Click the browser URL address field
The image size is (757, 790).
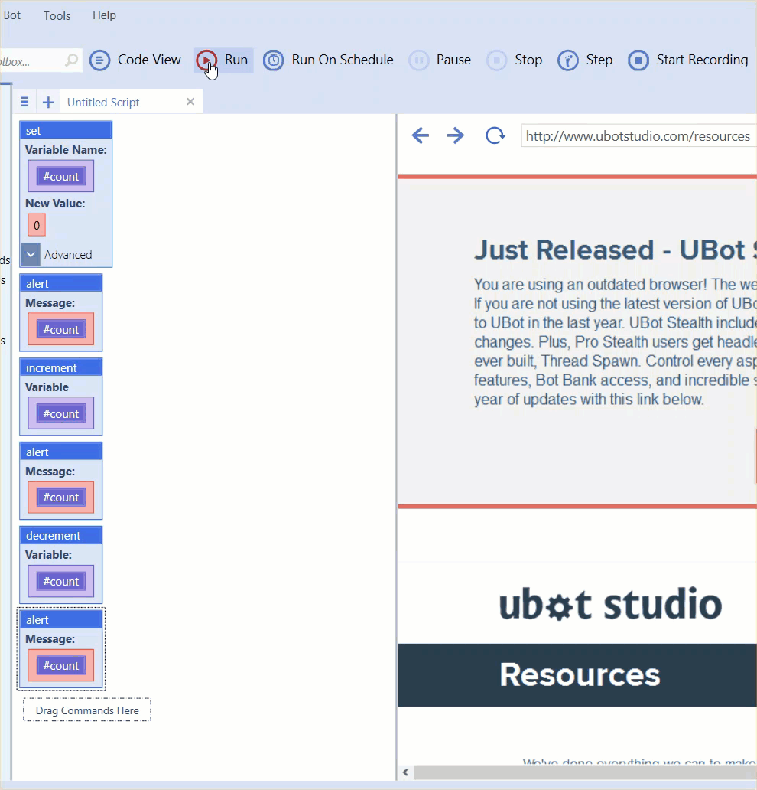[x=638, y=136]
